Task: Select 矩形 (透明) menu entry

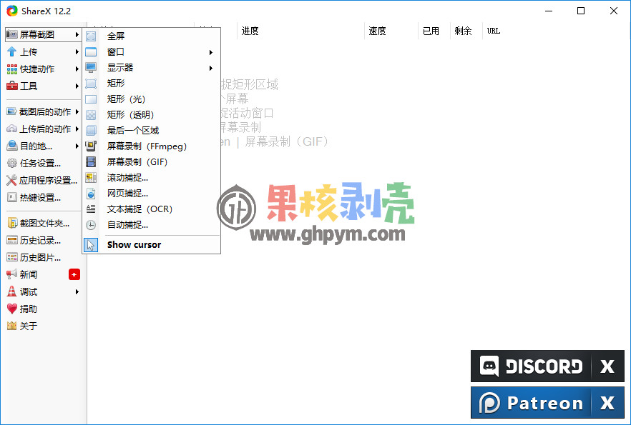Action: coord(152,114)
